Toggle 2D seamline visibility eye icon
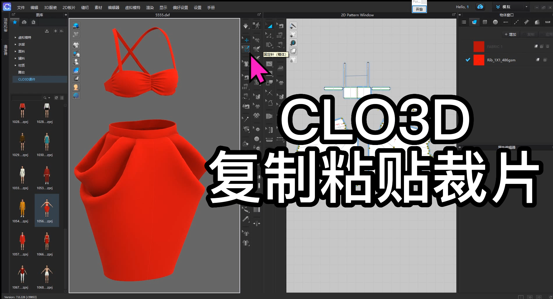Image resolution: width=553 pixels, height=299 pixels. click(x=293, y=26)
